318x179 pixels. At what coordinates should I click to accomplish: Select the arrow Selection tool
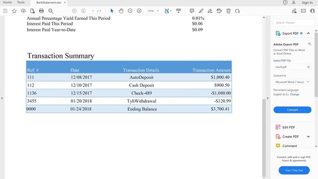(112, 11)
